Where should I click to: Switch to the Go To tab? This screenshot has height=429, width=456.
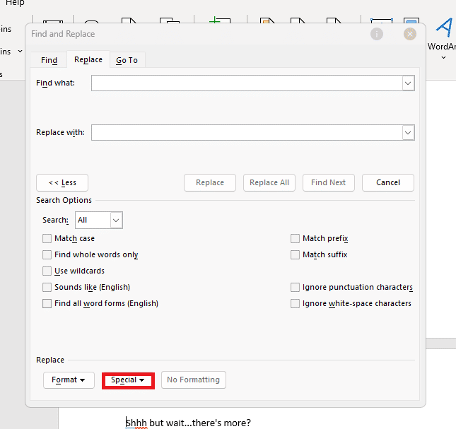coord(127,61)
